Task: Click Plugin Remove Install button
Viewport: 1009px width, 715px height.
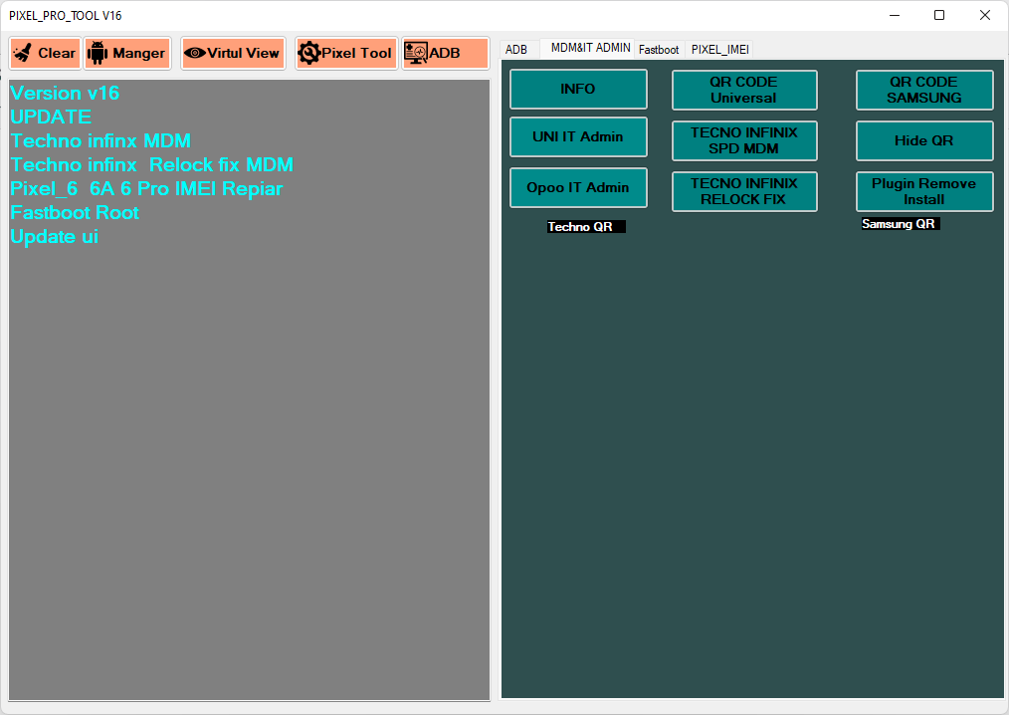Action: (x=924, y=191)
